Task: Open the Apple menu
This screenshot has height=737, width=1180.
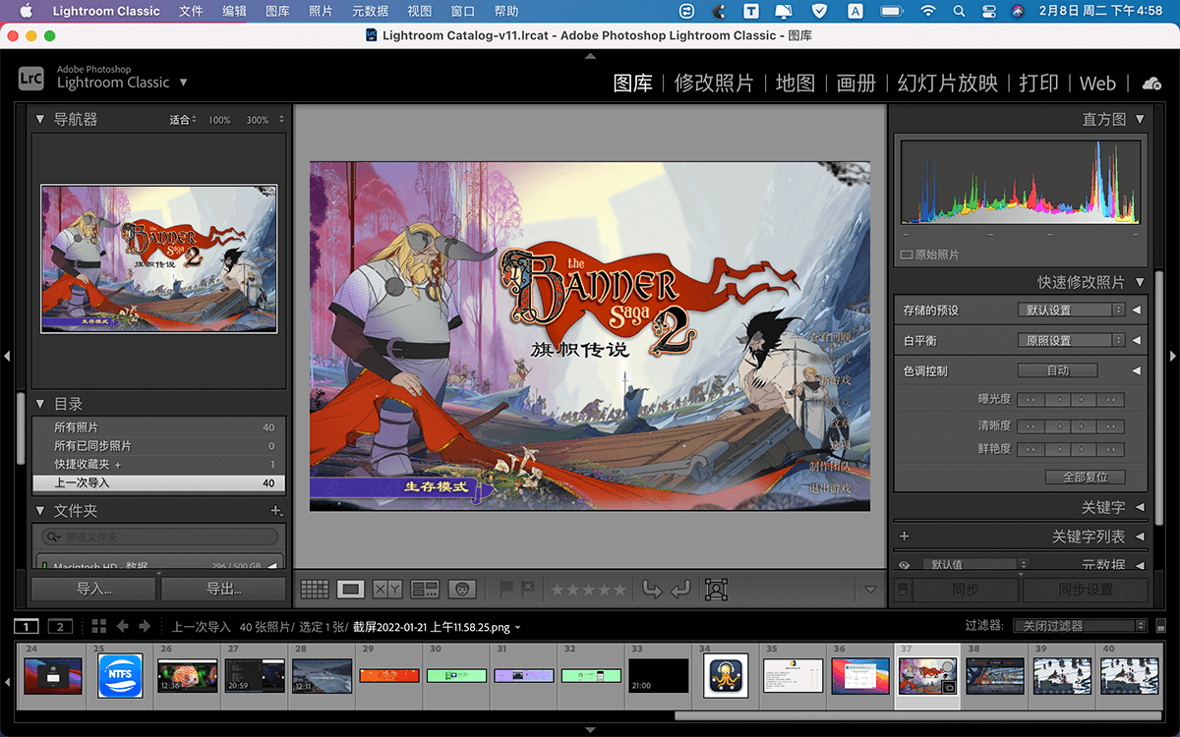Action: pyautogui.click(x=26, y=11)
